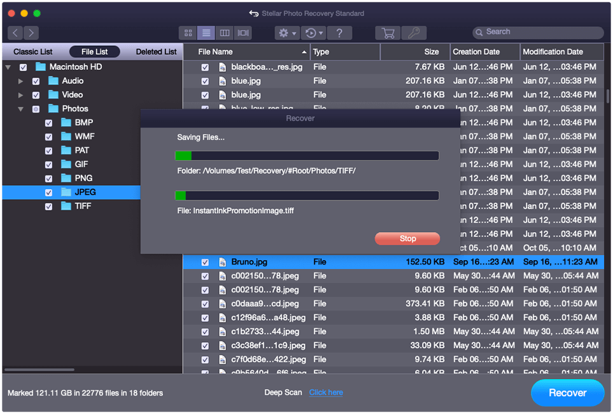Screen dimensions: 613x414
Task: Expand the Audio folder tree
Action: (x=21, y=81)
